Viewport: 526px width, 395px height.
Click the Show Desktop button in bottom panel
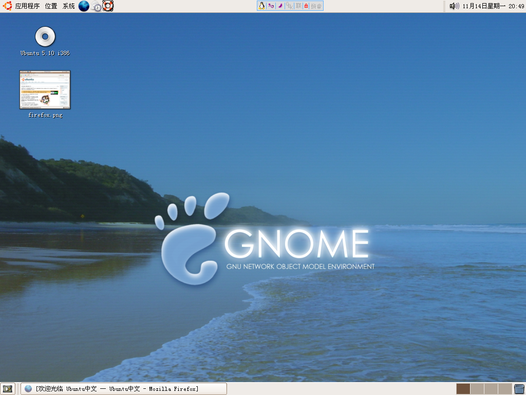pyautogui.click(x=7, y=389)
